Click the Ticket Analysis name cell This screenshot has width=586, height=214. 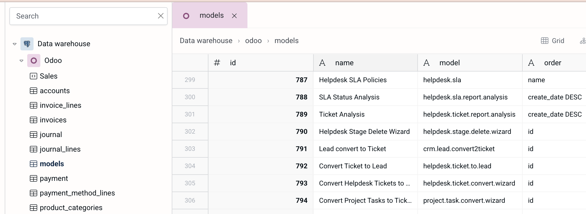[365, 114]
